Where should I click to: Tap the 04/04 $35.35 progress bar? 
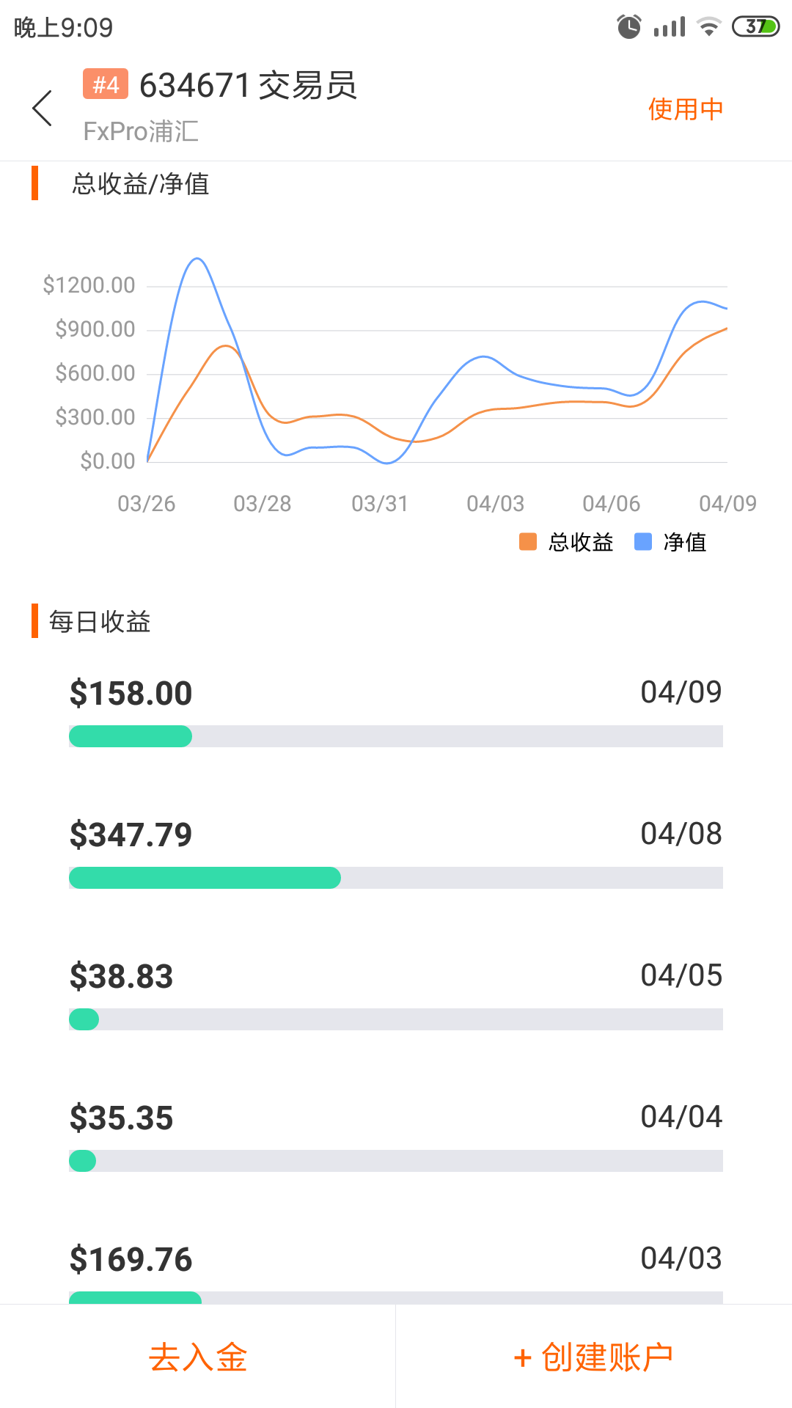coord(396,1161)
